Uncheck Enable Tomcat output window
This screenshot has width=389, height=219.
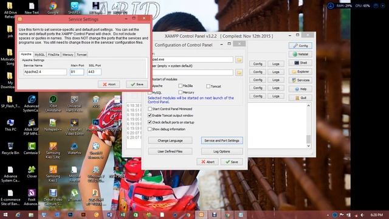point(150,116)
